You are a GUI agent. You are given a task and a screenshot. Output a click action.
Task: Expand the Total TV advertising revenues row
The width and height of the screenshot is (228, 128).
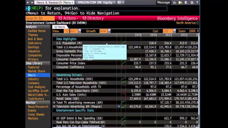click(x=54, y=103)
